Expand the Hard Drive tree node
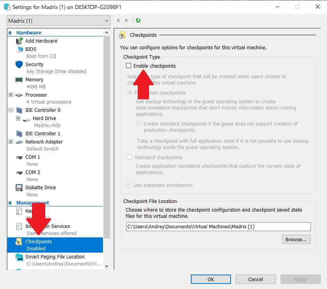Viewport: 327px width, 289px height. pyautogui.click(x=18, y=118)
